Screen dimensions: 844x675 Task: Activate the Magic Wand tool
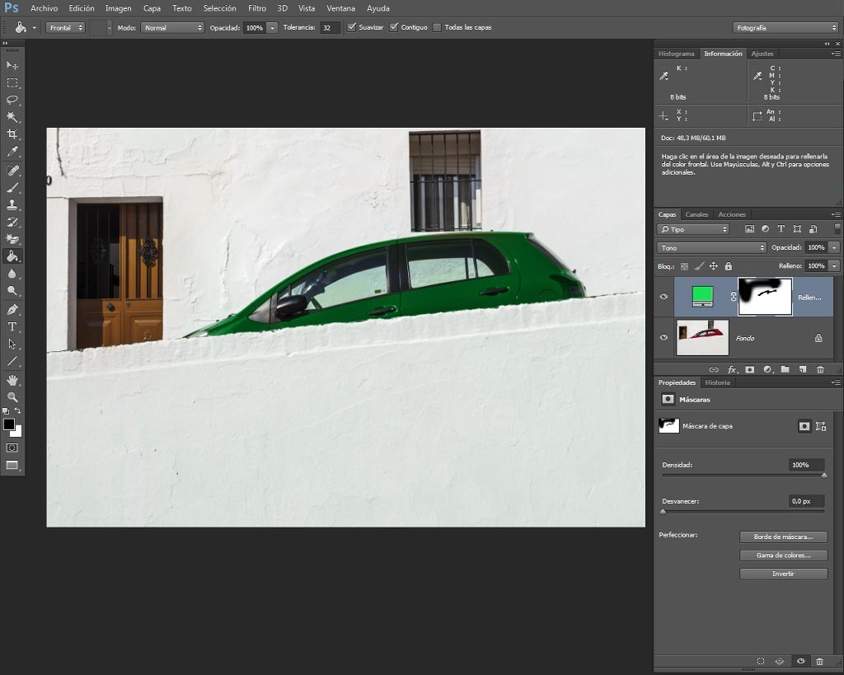12,117
